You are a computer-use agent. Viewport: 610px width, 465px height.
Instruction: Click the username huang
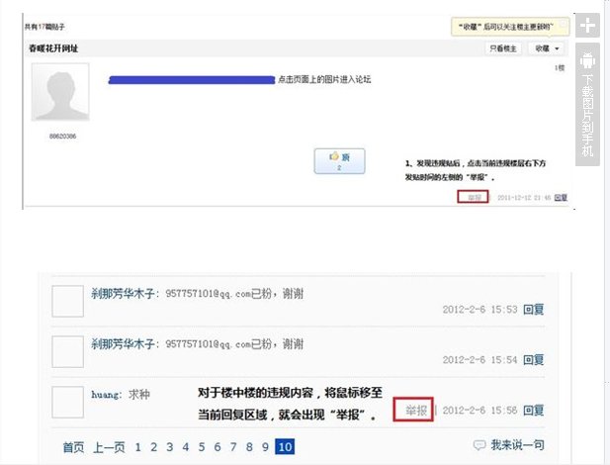[105, 395]
